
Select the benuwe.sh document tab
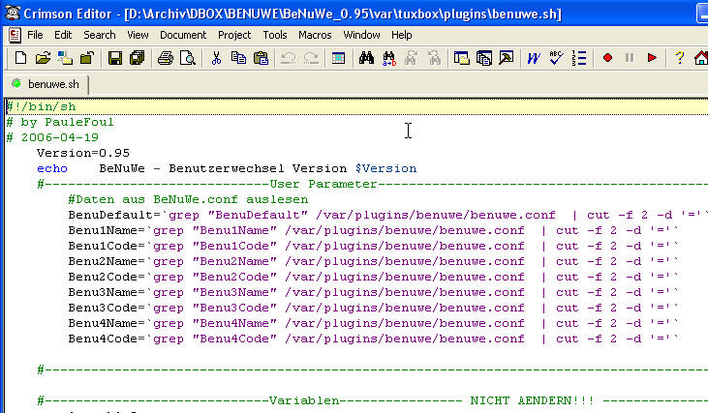tap(45, 85)
